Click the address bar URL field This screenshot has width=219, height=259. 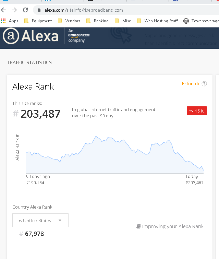(x=126, y=10)
